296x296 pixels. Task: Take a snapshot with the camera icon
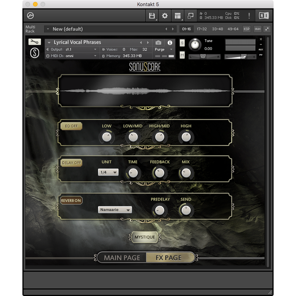(x=158, y=43)
